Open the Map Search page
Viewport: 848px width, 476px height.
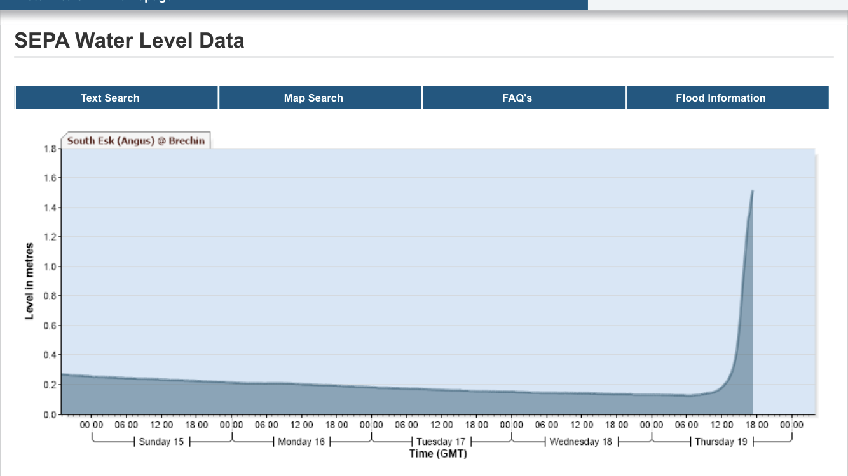pyautogui.click(x=313, y=98)
